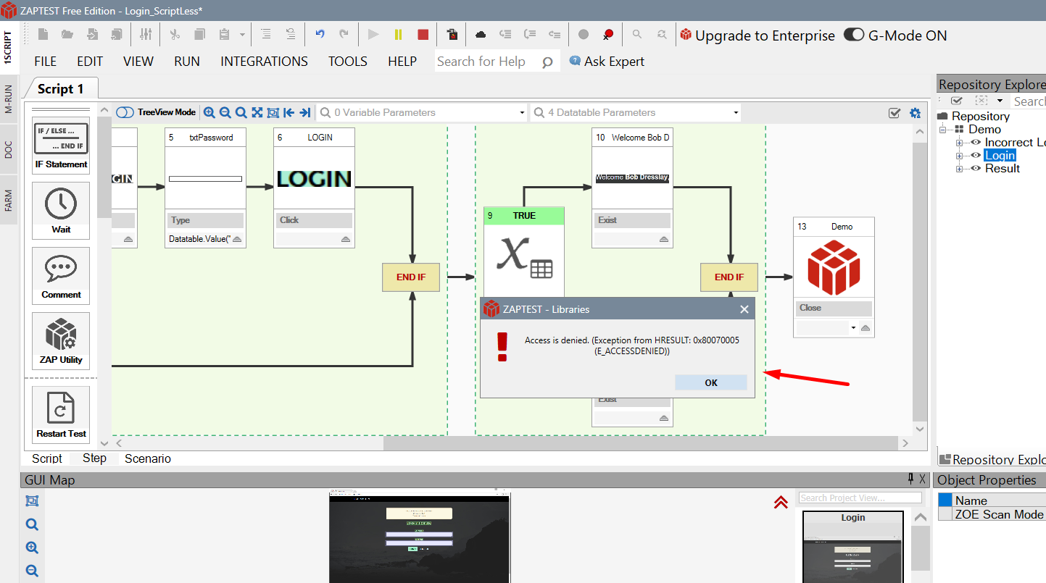The width and height of the screenshot is (1046, 583).
Task: Toggle G-Mode ON switch
Action: click(855, 35)
